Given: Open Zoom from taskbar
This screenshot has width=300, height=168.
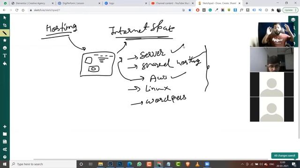Looking at the screenshot, I should click(x=207, y=164).
